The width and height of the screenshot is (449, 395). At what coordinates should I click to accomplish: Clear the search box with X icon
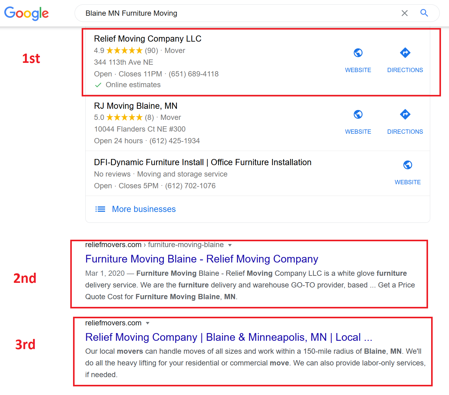point(404,13)
